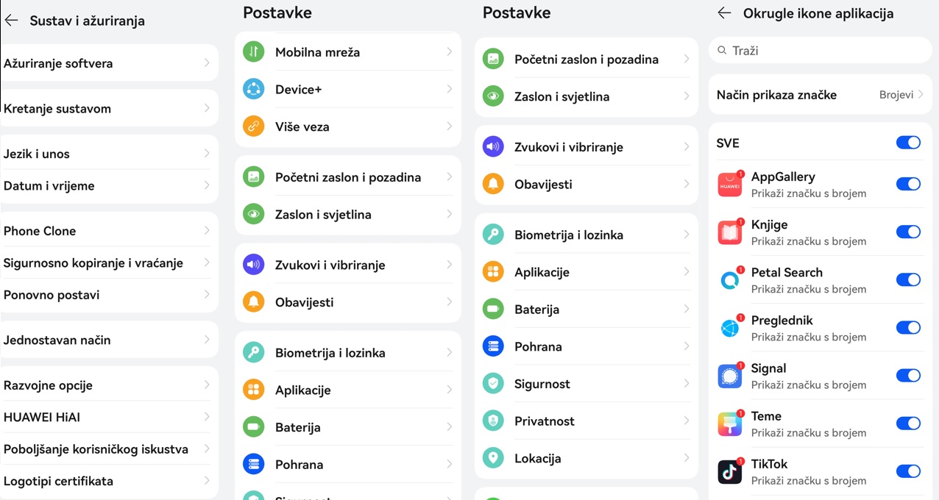Tap the Mobilna mreža icon
The image size is (939, 500).
(x=253, y=52)
